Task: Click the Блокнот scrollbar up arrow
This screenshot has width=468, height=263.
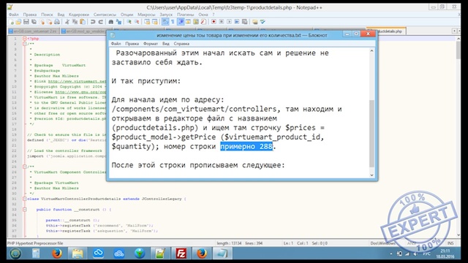Action: 371,51
